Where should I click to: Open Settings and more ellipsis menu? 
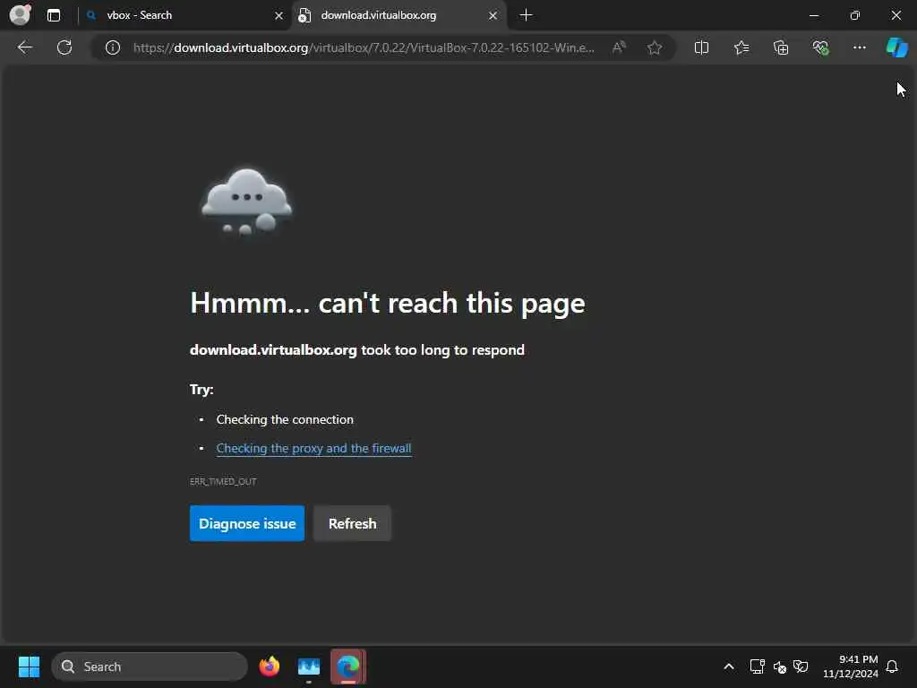point(859,47)
